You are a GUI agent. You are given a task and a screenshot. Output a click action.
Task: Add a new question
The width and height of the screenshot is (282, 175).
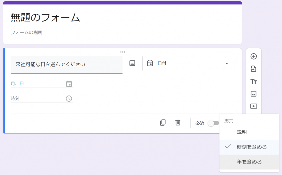[253, 56]
